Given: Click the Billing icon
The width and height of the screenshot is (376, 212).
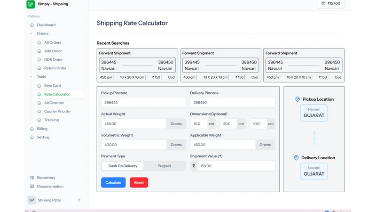Looking at the screenshot, I should click(x=32, y=129).
